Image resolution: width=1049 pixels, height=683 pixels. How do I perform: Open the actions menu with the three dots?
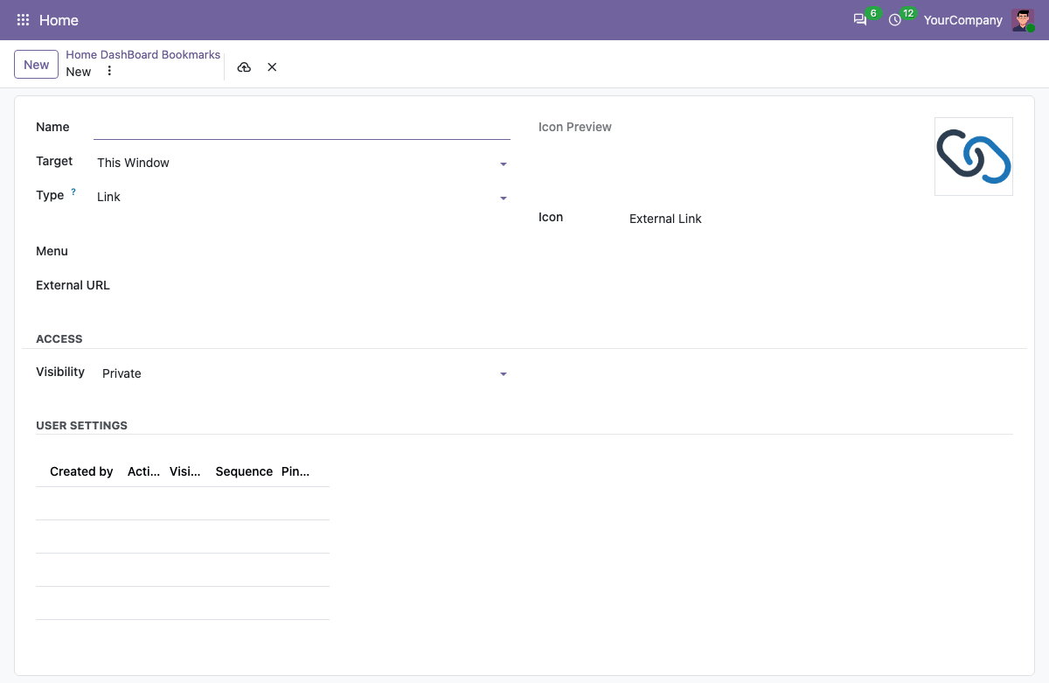109,71
